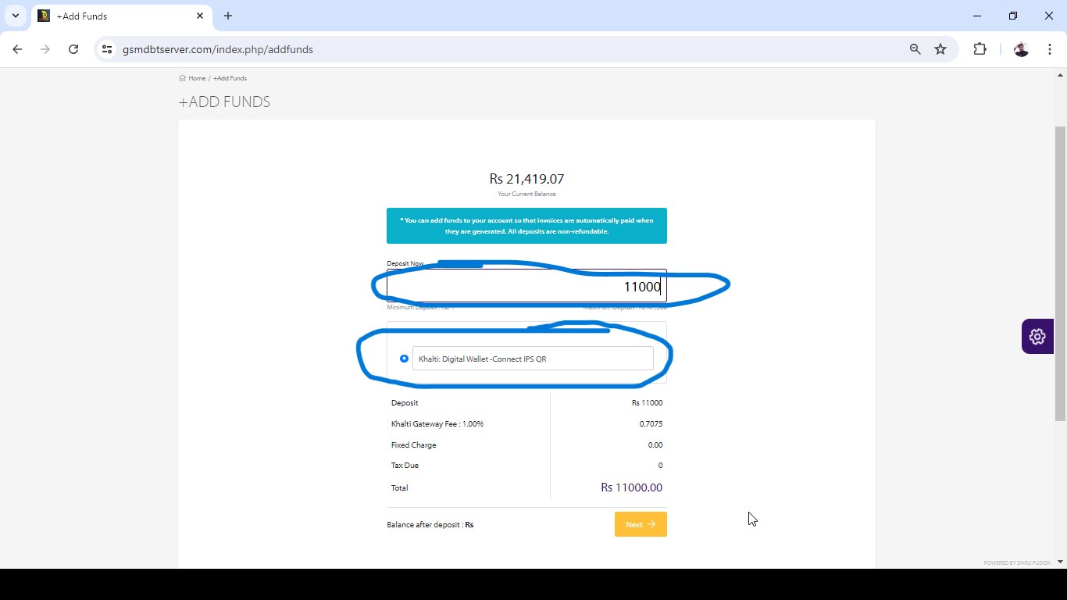Click the 0.7075 gateway fee value
Image resolution: width=1067 pixels, height=600 pixels.
[x=651, y=423]
